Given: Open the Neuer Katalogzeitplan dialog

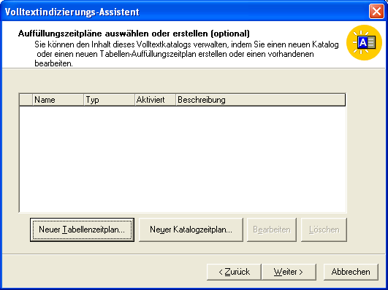Looking at the screenshot, I should [191, 230].
